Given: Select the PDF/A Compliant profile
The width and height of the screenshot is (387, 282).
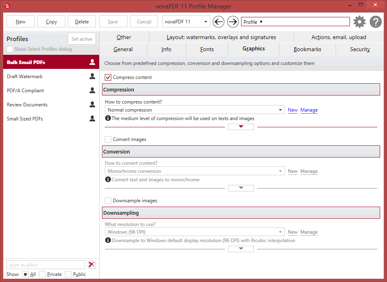Looking at the screenshot, I should [51, 90].
